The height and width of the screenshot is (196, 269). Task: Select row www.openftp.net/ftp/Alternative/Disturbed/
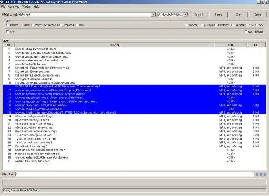[134, 158]
